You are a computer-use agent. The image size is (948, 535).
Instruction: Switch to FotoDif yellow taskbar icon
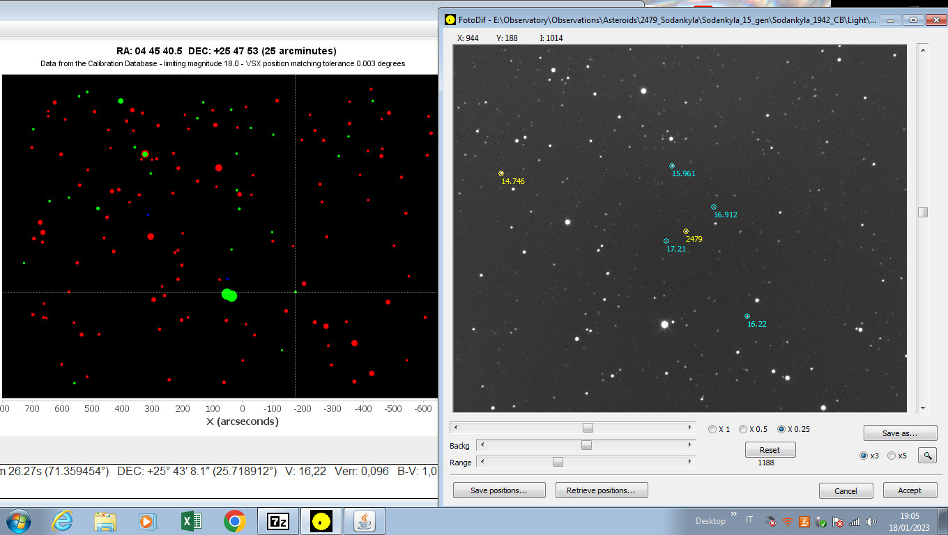(x=321, y=521)
